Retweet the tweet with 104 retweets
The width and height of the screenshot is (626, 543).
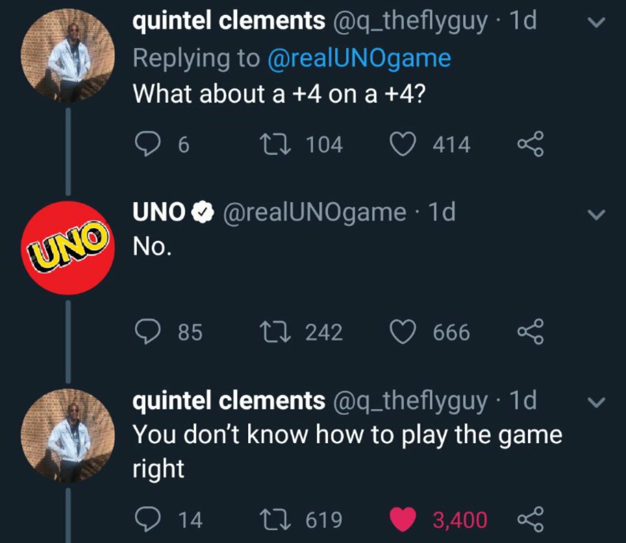coord(275,144)
